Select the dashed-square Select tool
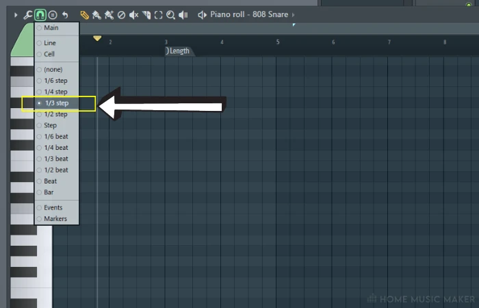This screenshot has width=479, height=308. coord(158,14)
